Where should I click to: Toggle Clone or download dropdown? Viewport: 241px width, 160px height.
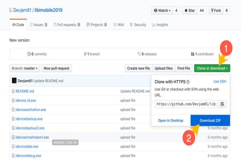click(212, 68)
